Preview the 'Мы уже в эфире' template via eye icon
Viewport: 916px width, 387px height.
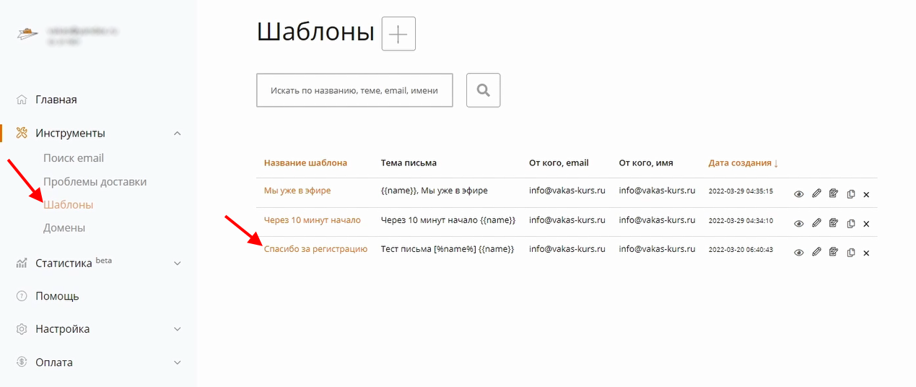799,194
